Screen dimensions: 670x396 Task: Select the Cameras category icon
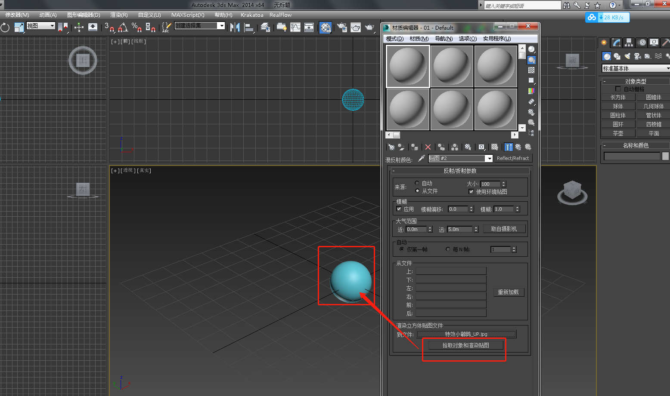click(x=638, y=56)
